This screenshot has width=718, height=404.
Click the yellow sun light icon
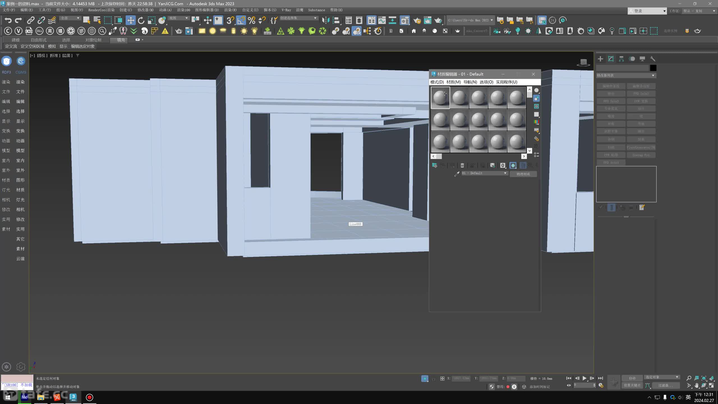point(244,31)
